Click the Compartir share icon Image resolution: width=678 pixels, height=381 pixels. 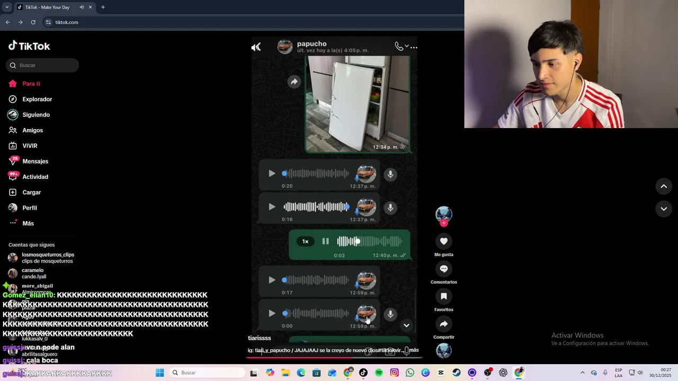coord(444,324)
